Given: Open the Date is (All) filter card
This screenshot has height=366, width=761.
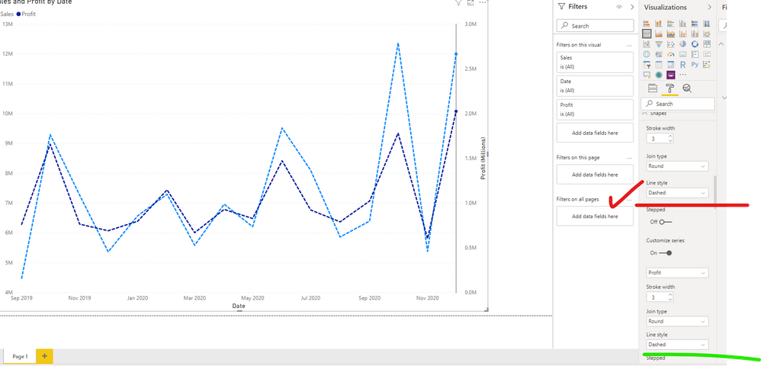Looking at the screenshot, I should point(595,86).
